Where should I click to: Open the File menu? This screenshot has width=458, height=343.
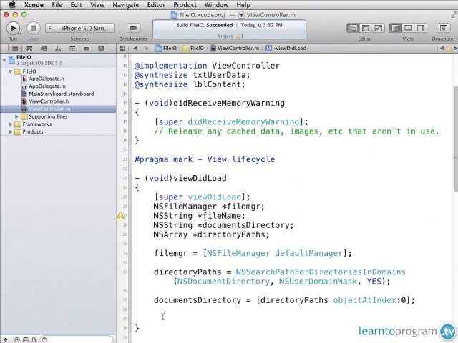pyautogui.click(x=57, y=5)
